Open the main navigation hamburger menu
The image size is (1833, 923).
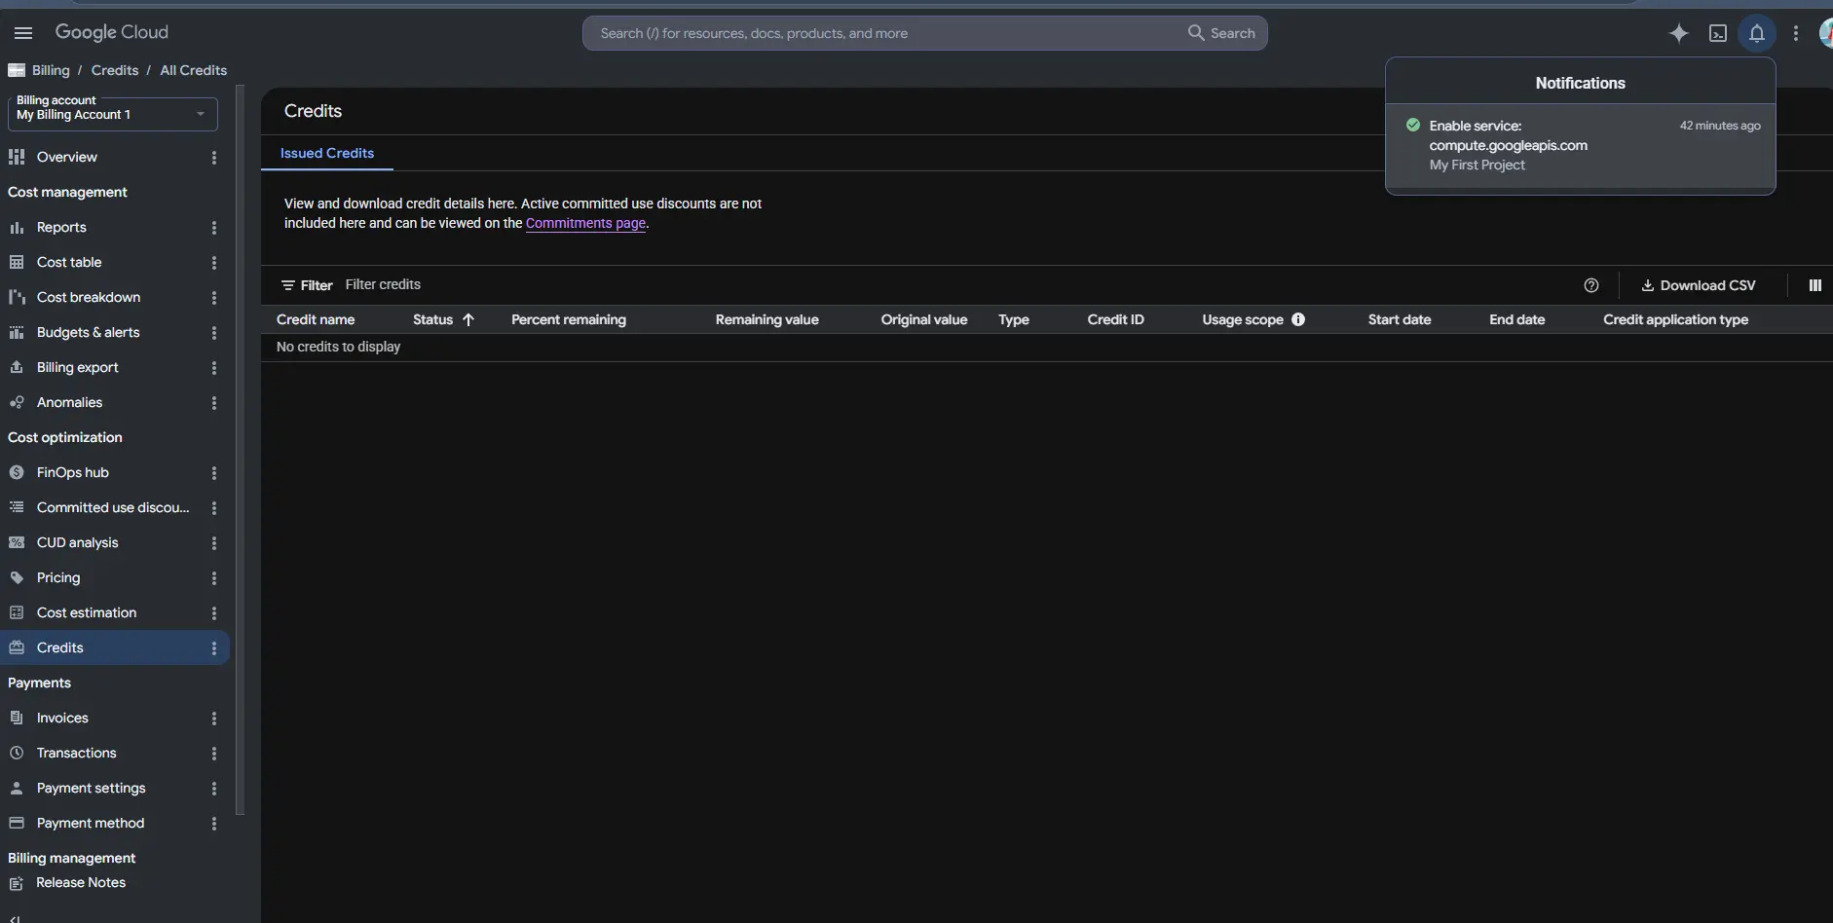(x=23, y=33)
